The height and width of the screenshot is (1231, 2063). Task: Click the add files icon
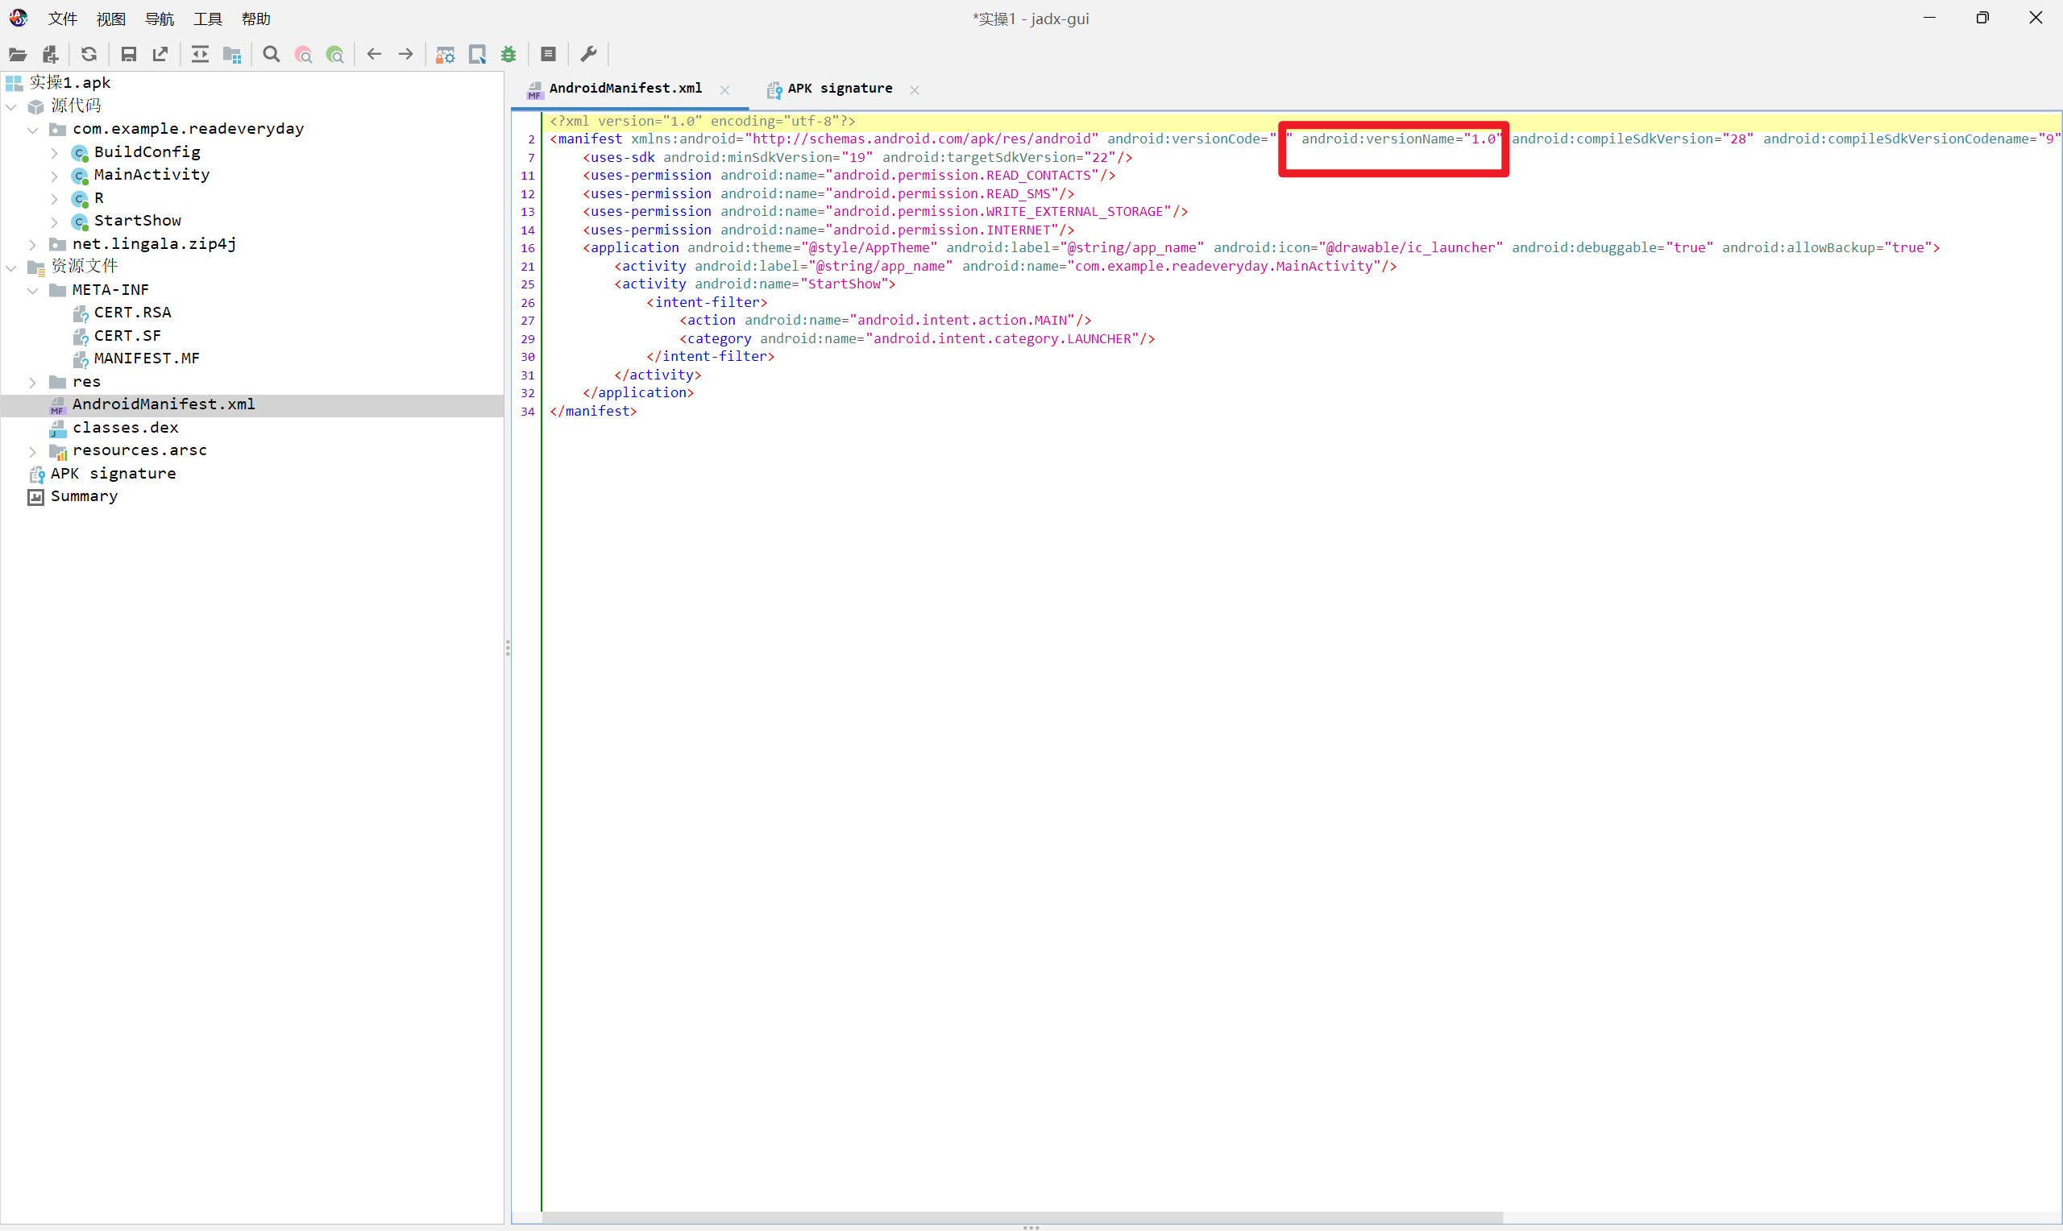pyautogui.click(x=50, y=55)
